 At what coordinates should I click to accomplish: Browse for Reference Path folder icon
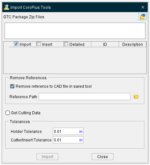[x=136, y=97]
